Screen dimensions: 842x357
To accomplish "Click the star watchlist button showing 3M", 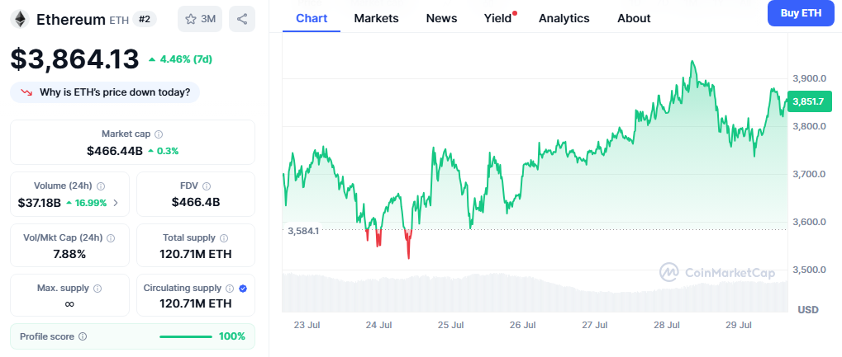I will [x=199, y=19].
